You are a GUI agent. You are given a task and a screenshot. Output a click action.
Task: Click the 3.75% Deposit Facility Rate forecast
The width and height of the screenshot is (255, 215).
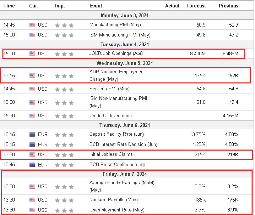[x=199, y=134]
